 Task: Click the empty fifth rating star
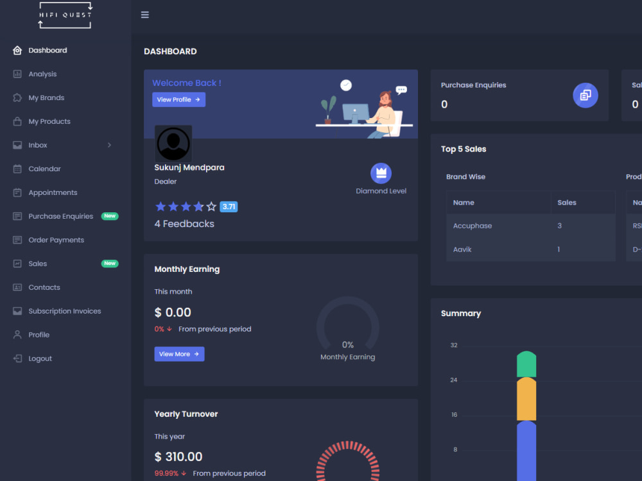(x=211, y=207)
